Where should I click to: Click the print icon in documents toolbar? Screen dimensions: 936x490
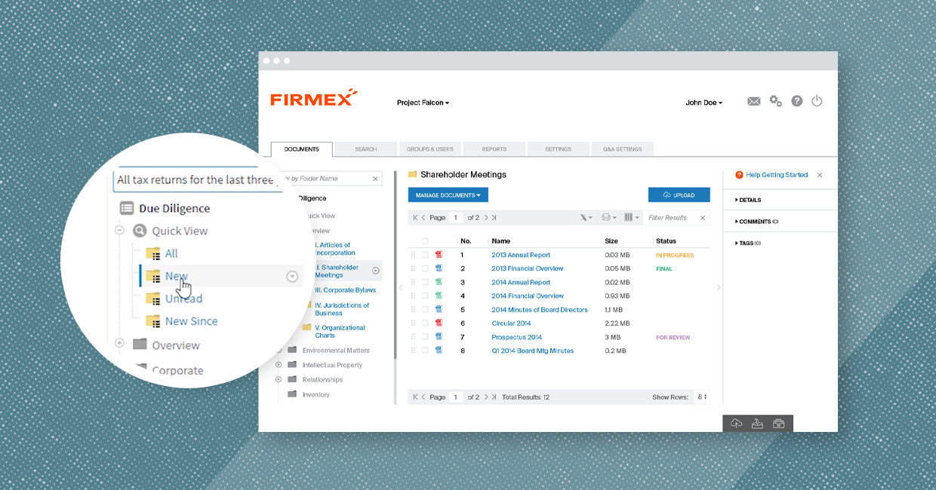605,218
